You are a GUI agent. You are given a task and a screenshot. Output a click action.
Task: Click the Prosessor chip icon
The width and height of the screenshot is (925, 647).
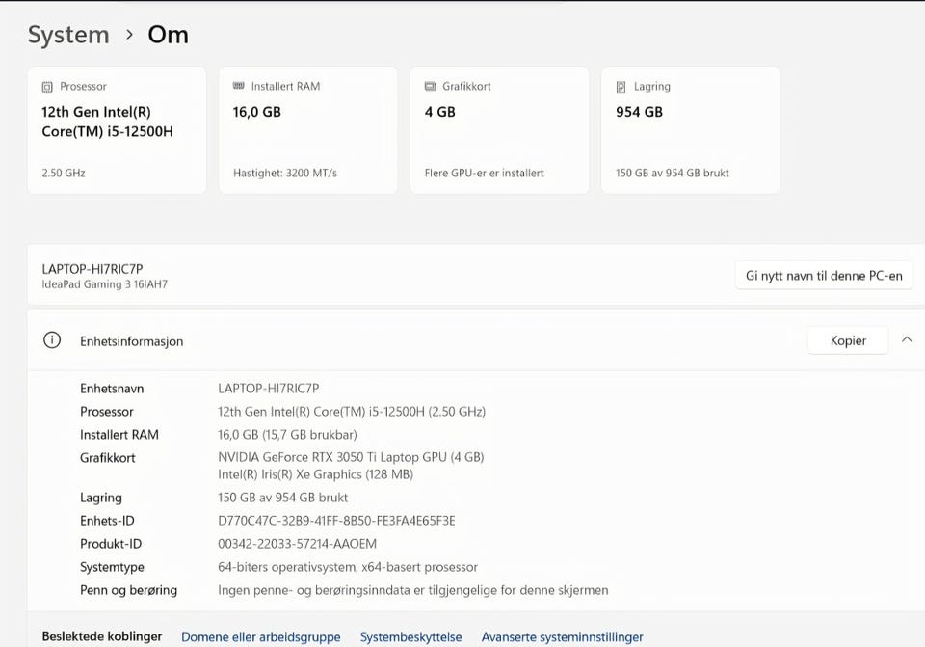tap(47, 87)
